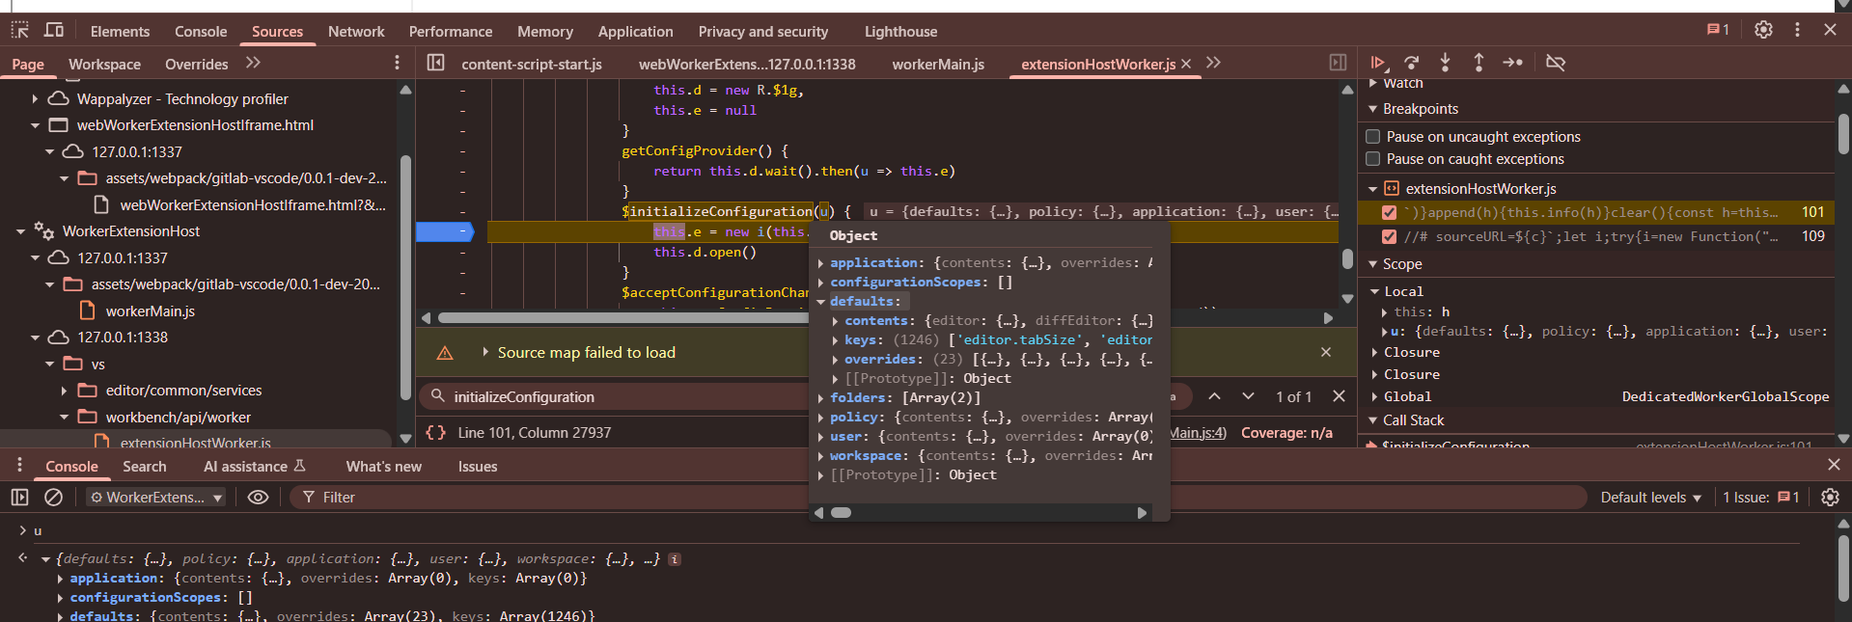Resume script execution
Image resolution: width=1852 pixels, height=622 pixels.
1378,63
